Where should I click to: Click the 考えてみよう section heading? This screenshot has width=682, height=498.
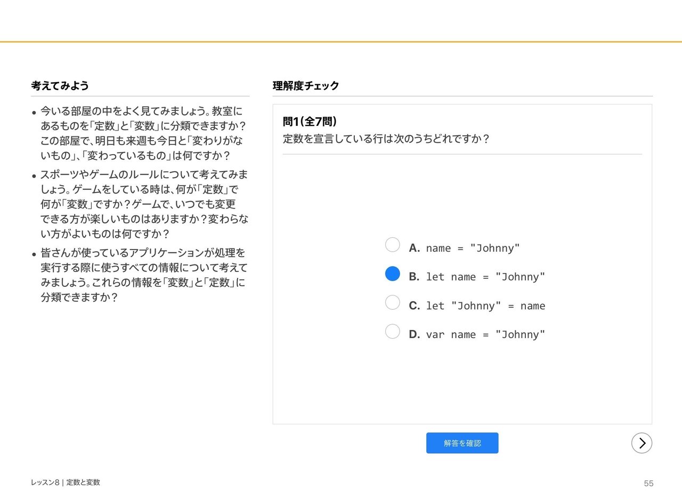(60, 86)
